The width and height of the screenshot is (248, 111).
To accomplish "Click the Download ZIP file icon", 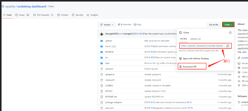I will pyautogui.click(x=180, y=67).
